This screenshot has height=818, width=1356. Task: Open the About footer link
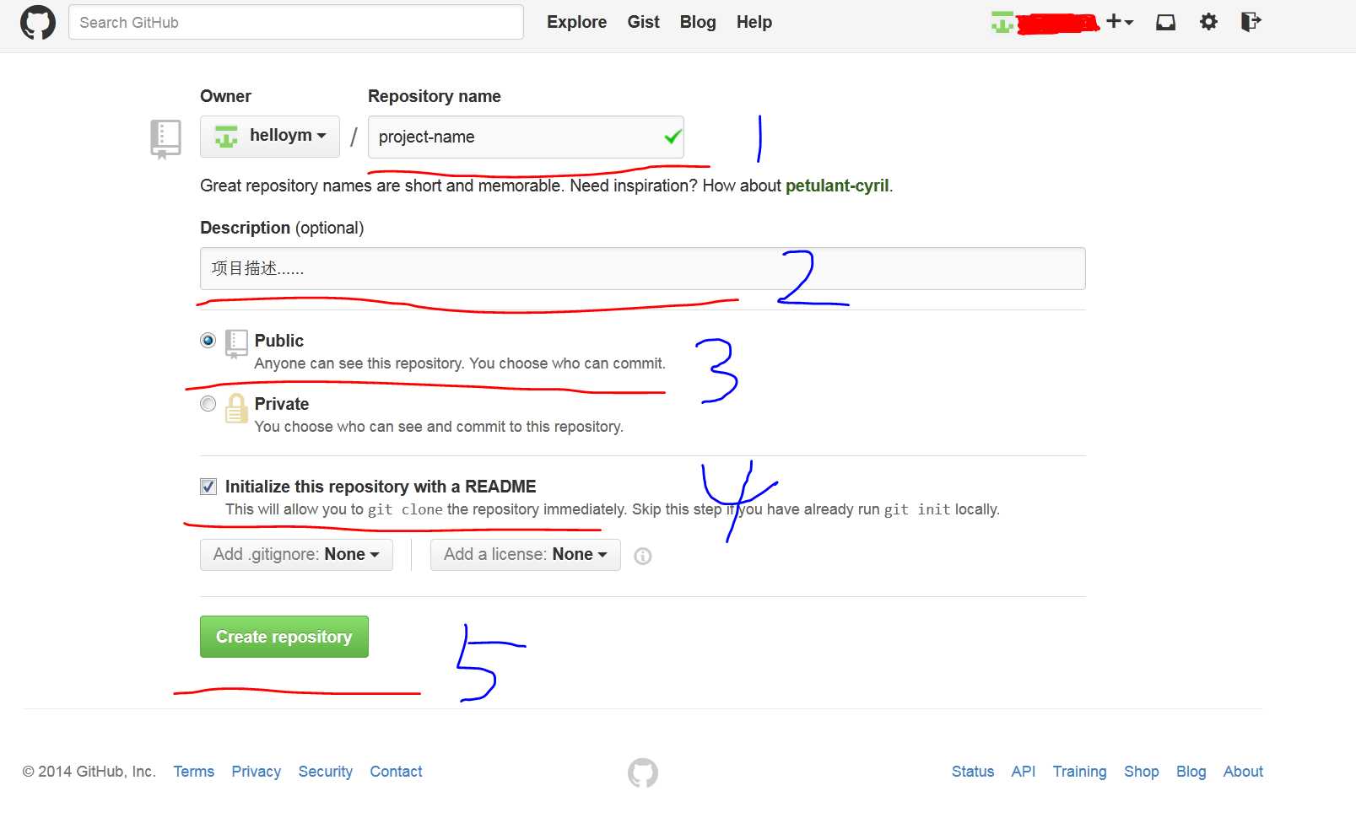(x=1243, y=772)
